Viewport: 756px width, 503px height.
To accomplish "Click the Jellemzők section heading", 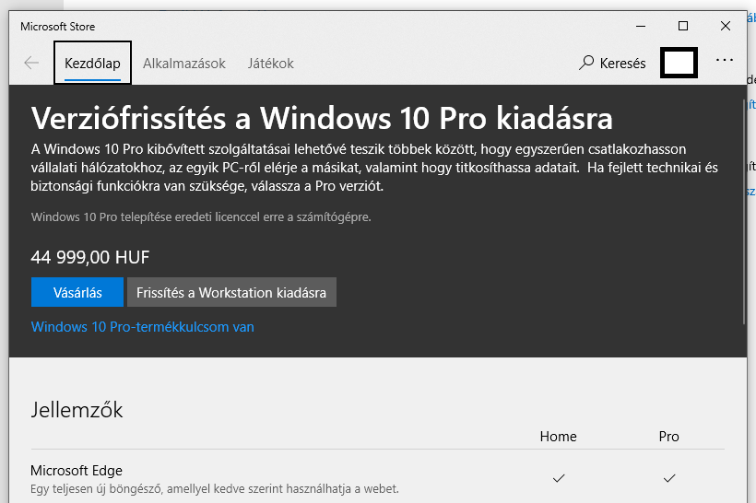I will (x=77, y=410).
